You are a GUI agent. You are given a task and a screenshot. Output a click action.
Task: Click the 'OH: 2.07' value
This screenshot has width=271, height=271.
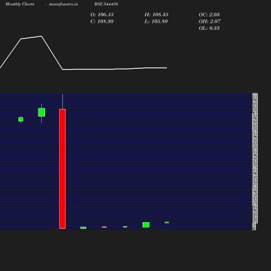pos(210,22)
